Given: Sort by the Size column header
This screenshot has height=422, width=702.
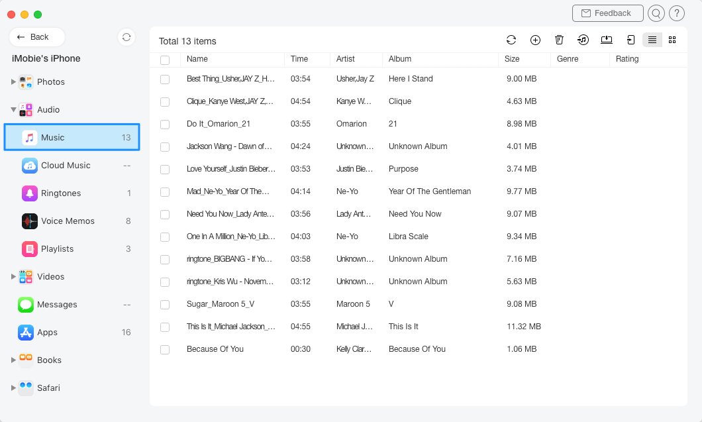Looking at the screenshot, I should pos(512,59).
